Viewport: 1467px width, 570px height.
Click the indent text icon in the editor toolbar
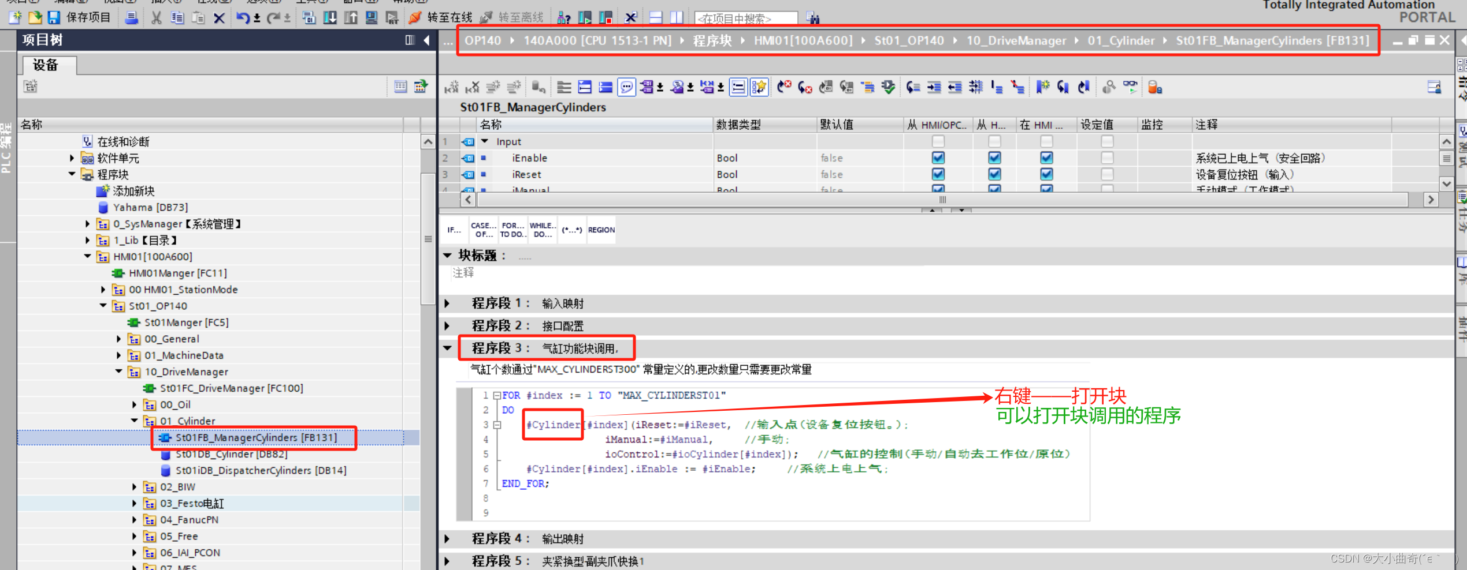pos(934,87)
